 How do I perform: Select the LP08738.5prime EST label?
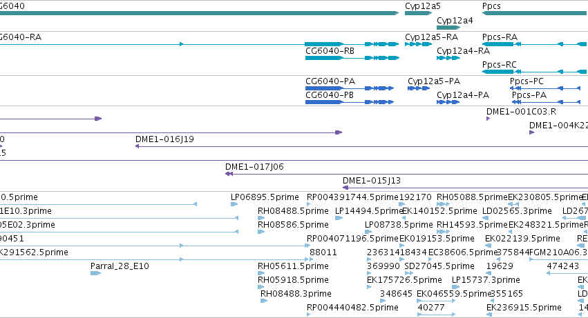coord(399,225)
